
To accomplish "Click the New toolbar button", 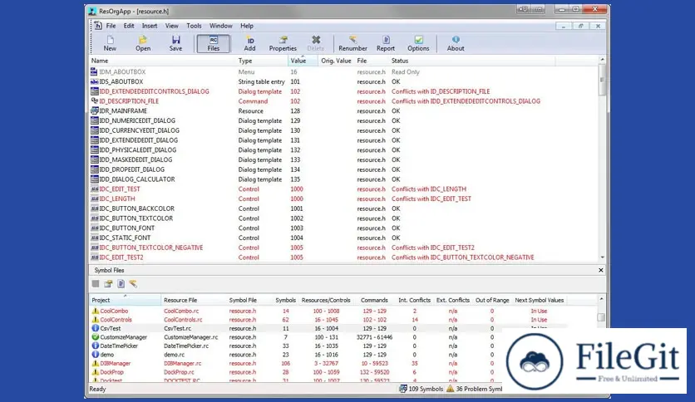I will (x=110, y=43).
